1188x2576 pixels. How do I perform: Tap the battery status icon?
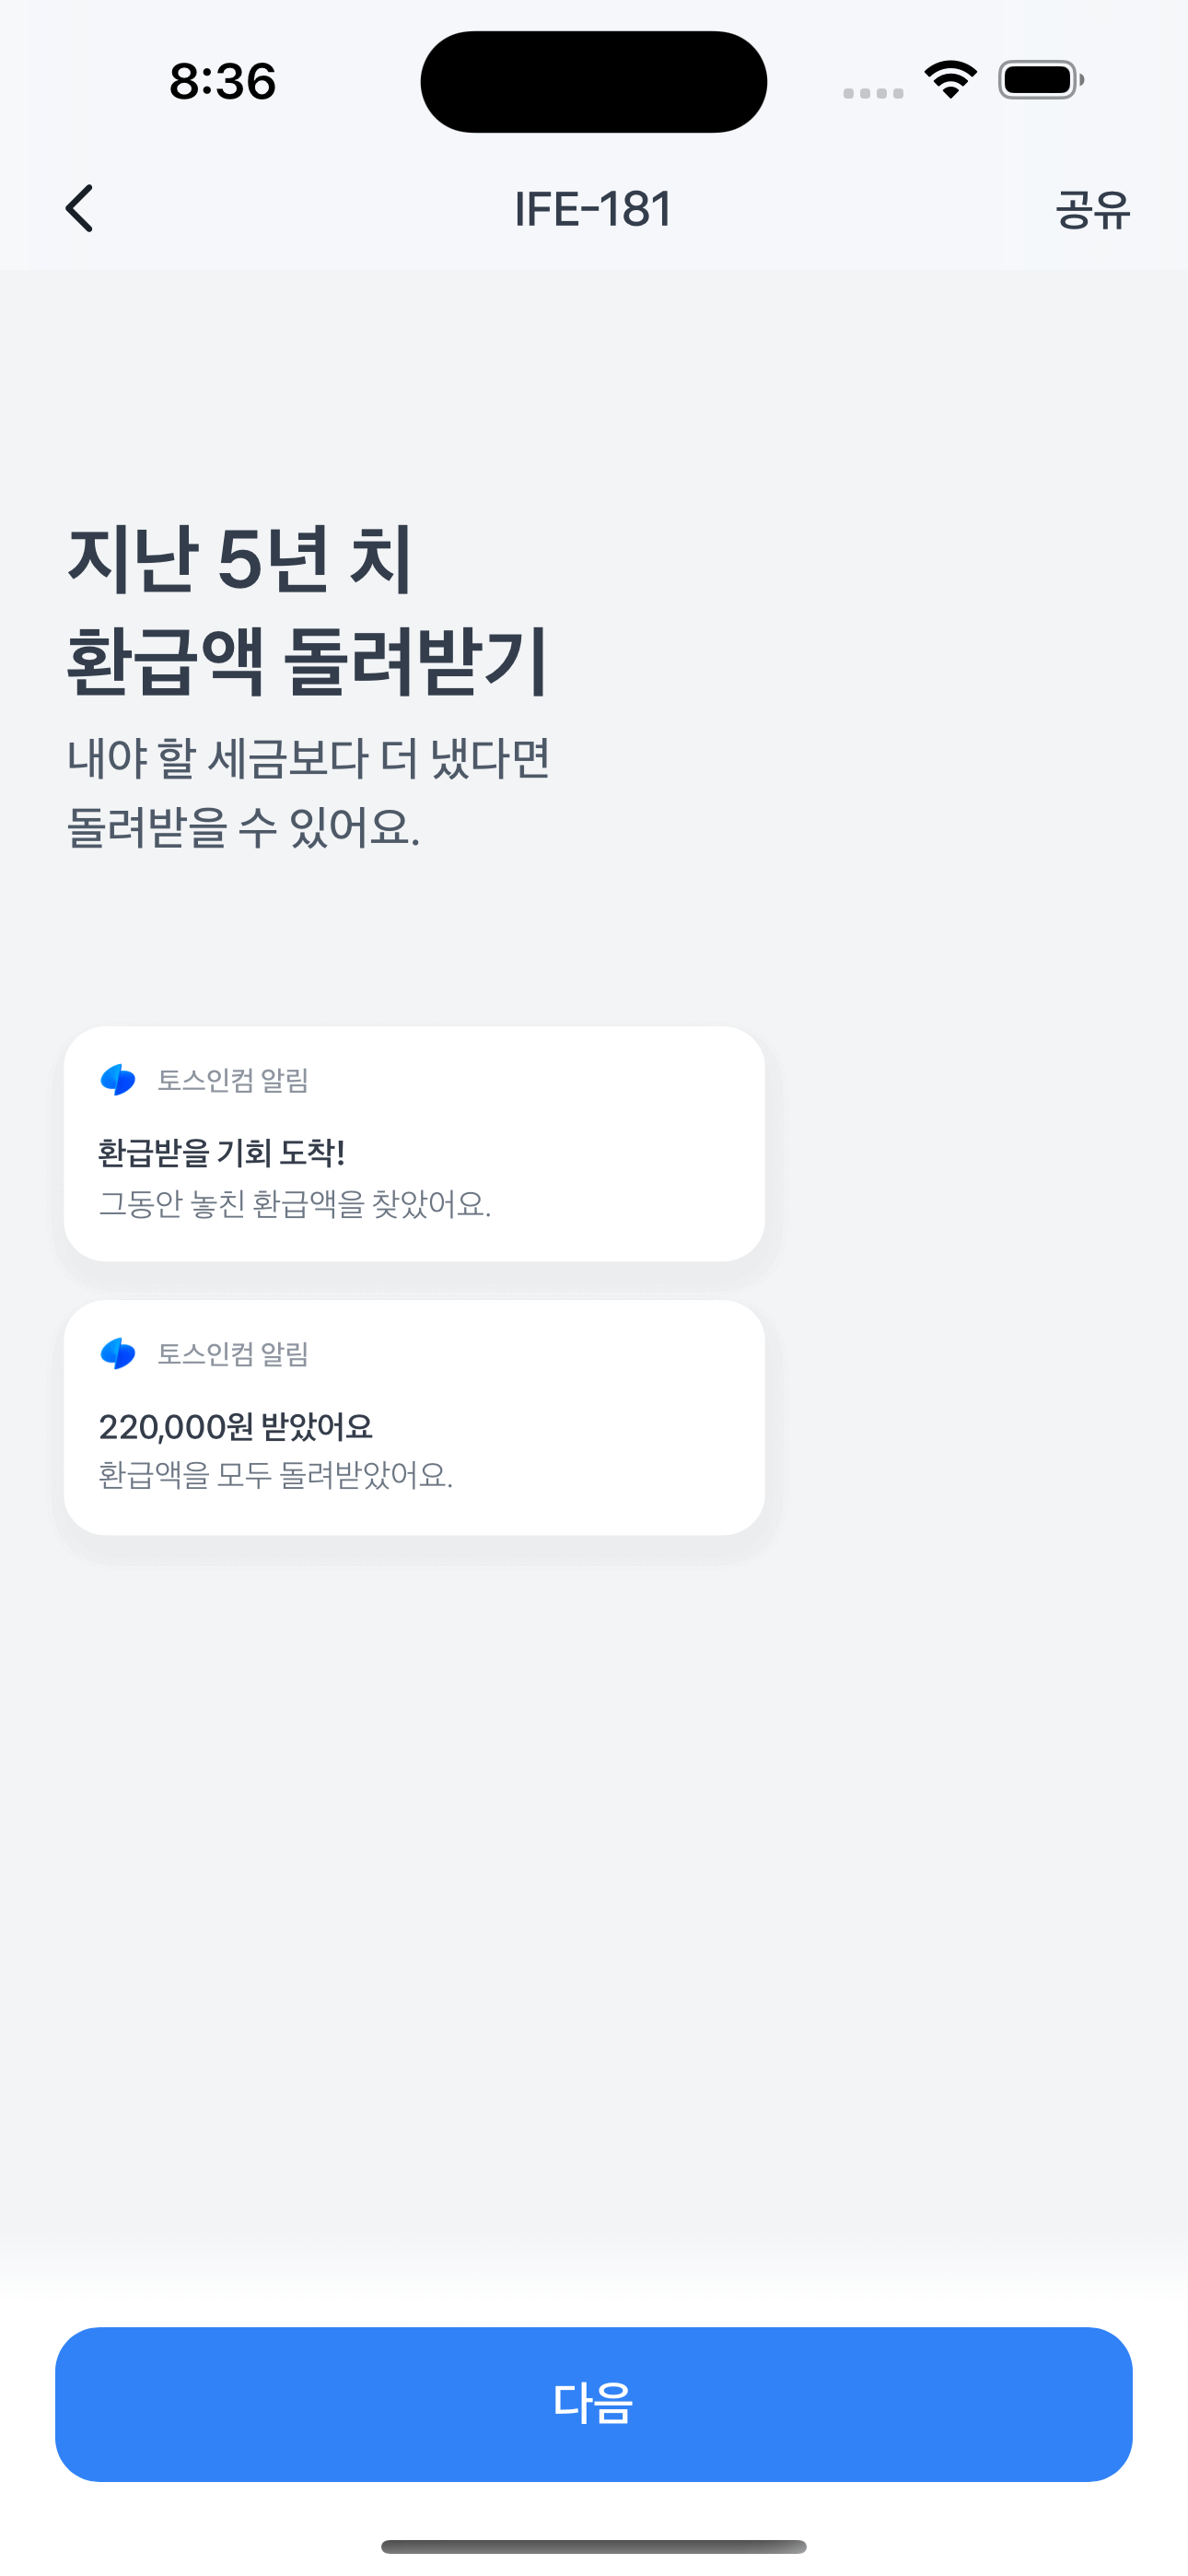click(x=1040, y=80)
